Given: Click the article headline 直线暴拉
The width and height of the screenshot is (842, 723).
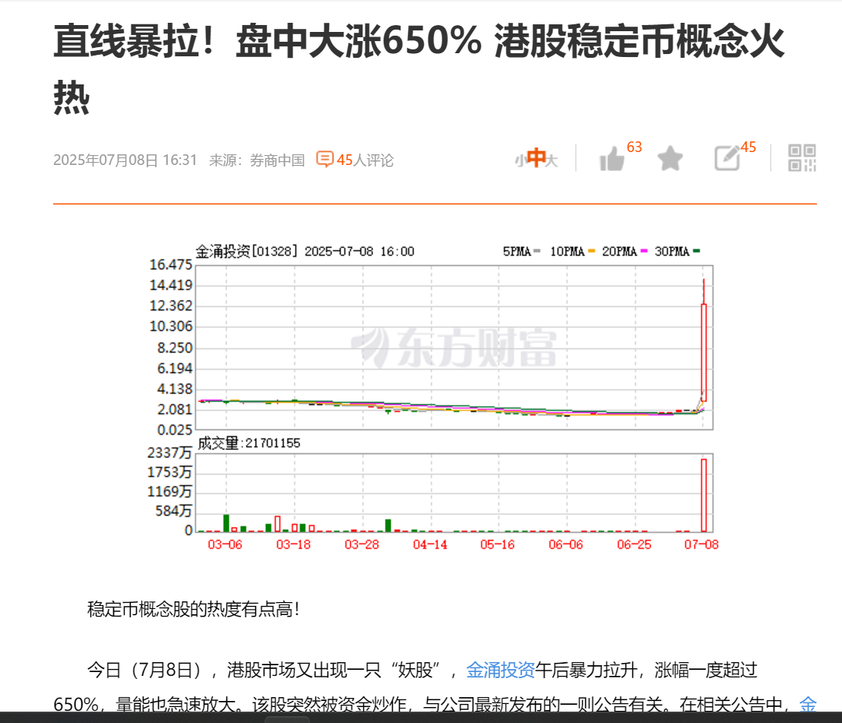Looking at the screenshot, I should [419, 68].
